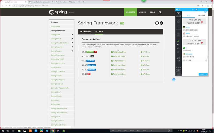This screenshot has width=214, height=133.
Task: Open Reference Doc for 5.1.0 RC3
Action: [119, 56]
